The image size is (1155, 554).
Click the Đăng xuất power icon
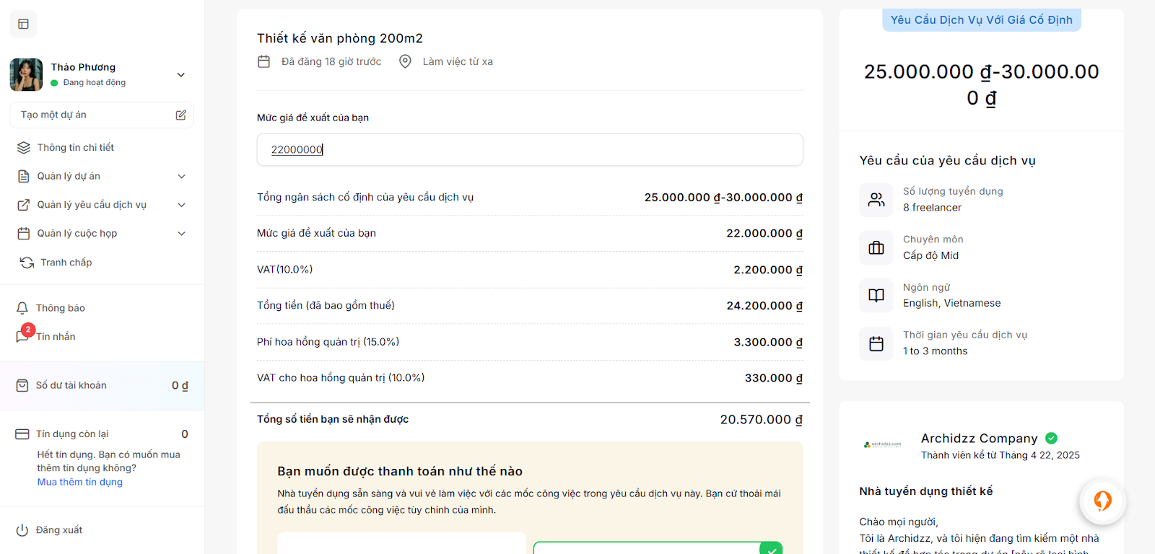(22, 530)
